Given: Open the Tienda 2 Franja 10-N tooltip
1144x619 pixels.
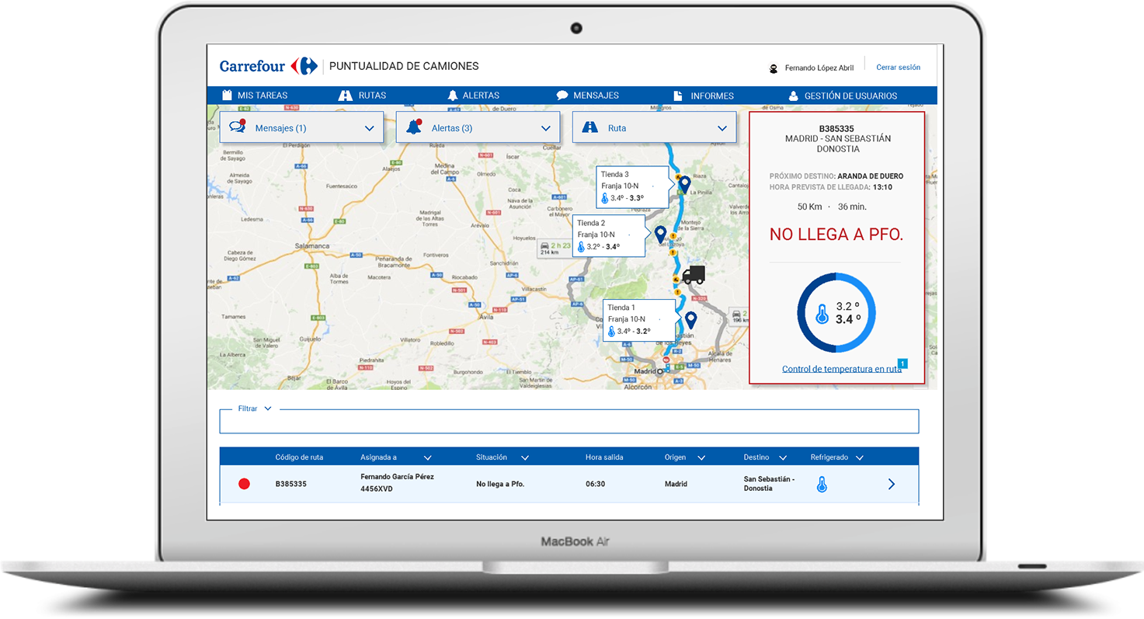Looking at the screenshot, I should 609,236.
